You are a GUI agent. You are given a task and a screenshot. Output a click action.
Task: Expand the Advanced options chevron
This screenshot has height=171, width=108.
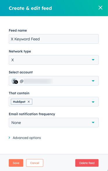tap(9, 138)
